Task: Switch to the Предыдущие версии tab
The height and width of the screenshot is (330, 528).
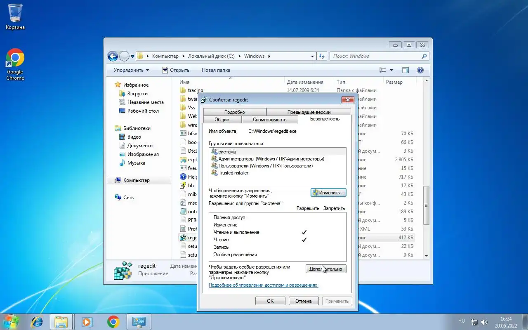Action: (x=309, y=112)
